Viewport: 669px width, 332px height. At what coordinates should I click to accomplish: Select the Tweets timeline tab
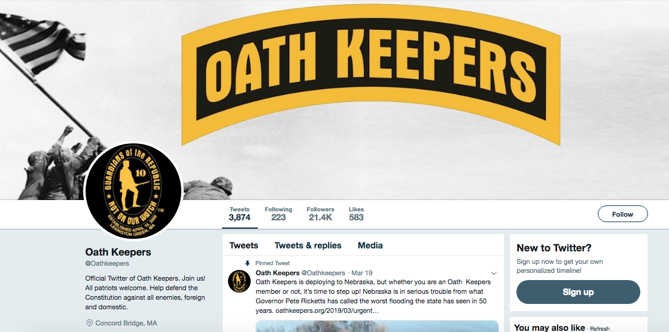pos(244,245)
